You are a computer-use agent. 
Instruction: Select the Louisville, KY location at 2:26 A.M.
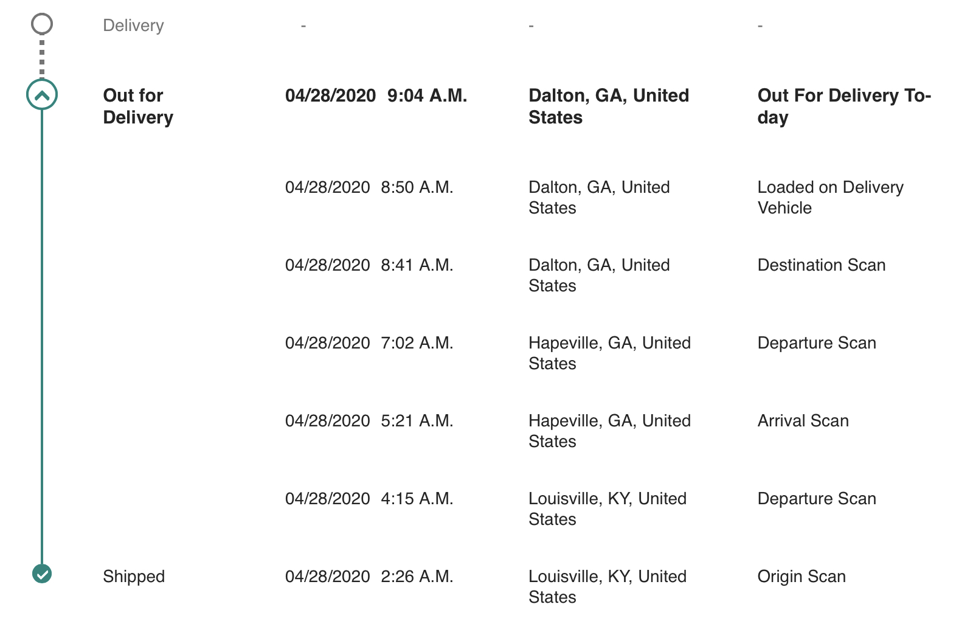point(607,587)
